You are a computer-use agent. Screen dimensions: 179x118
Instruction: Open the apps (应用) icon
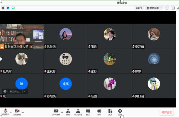click(x=110, y=112)
